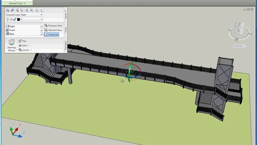This screenshot has width=257, height=145.
Task: Toggle the layer lock padlock icon
Action: [14, 19]
